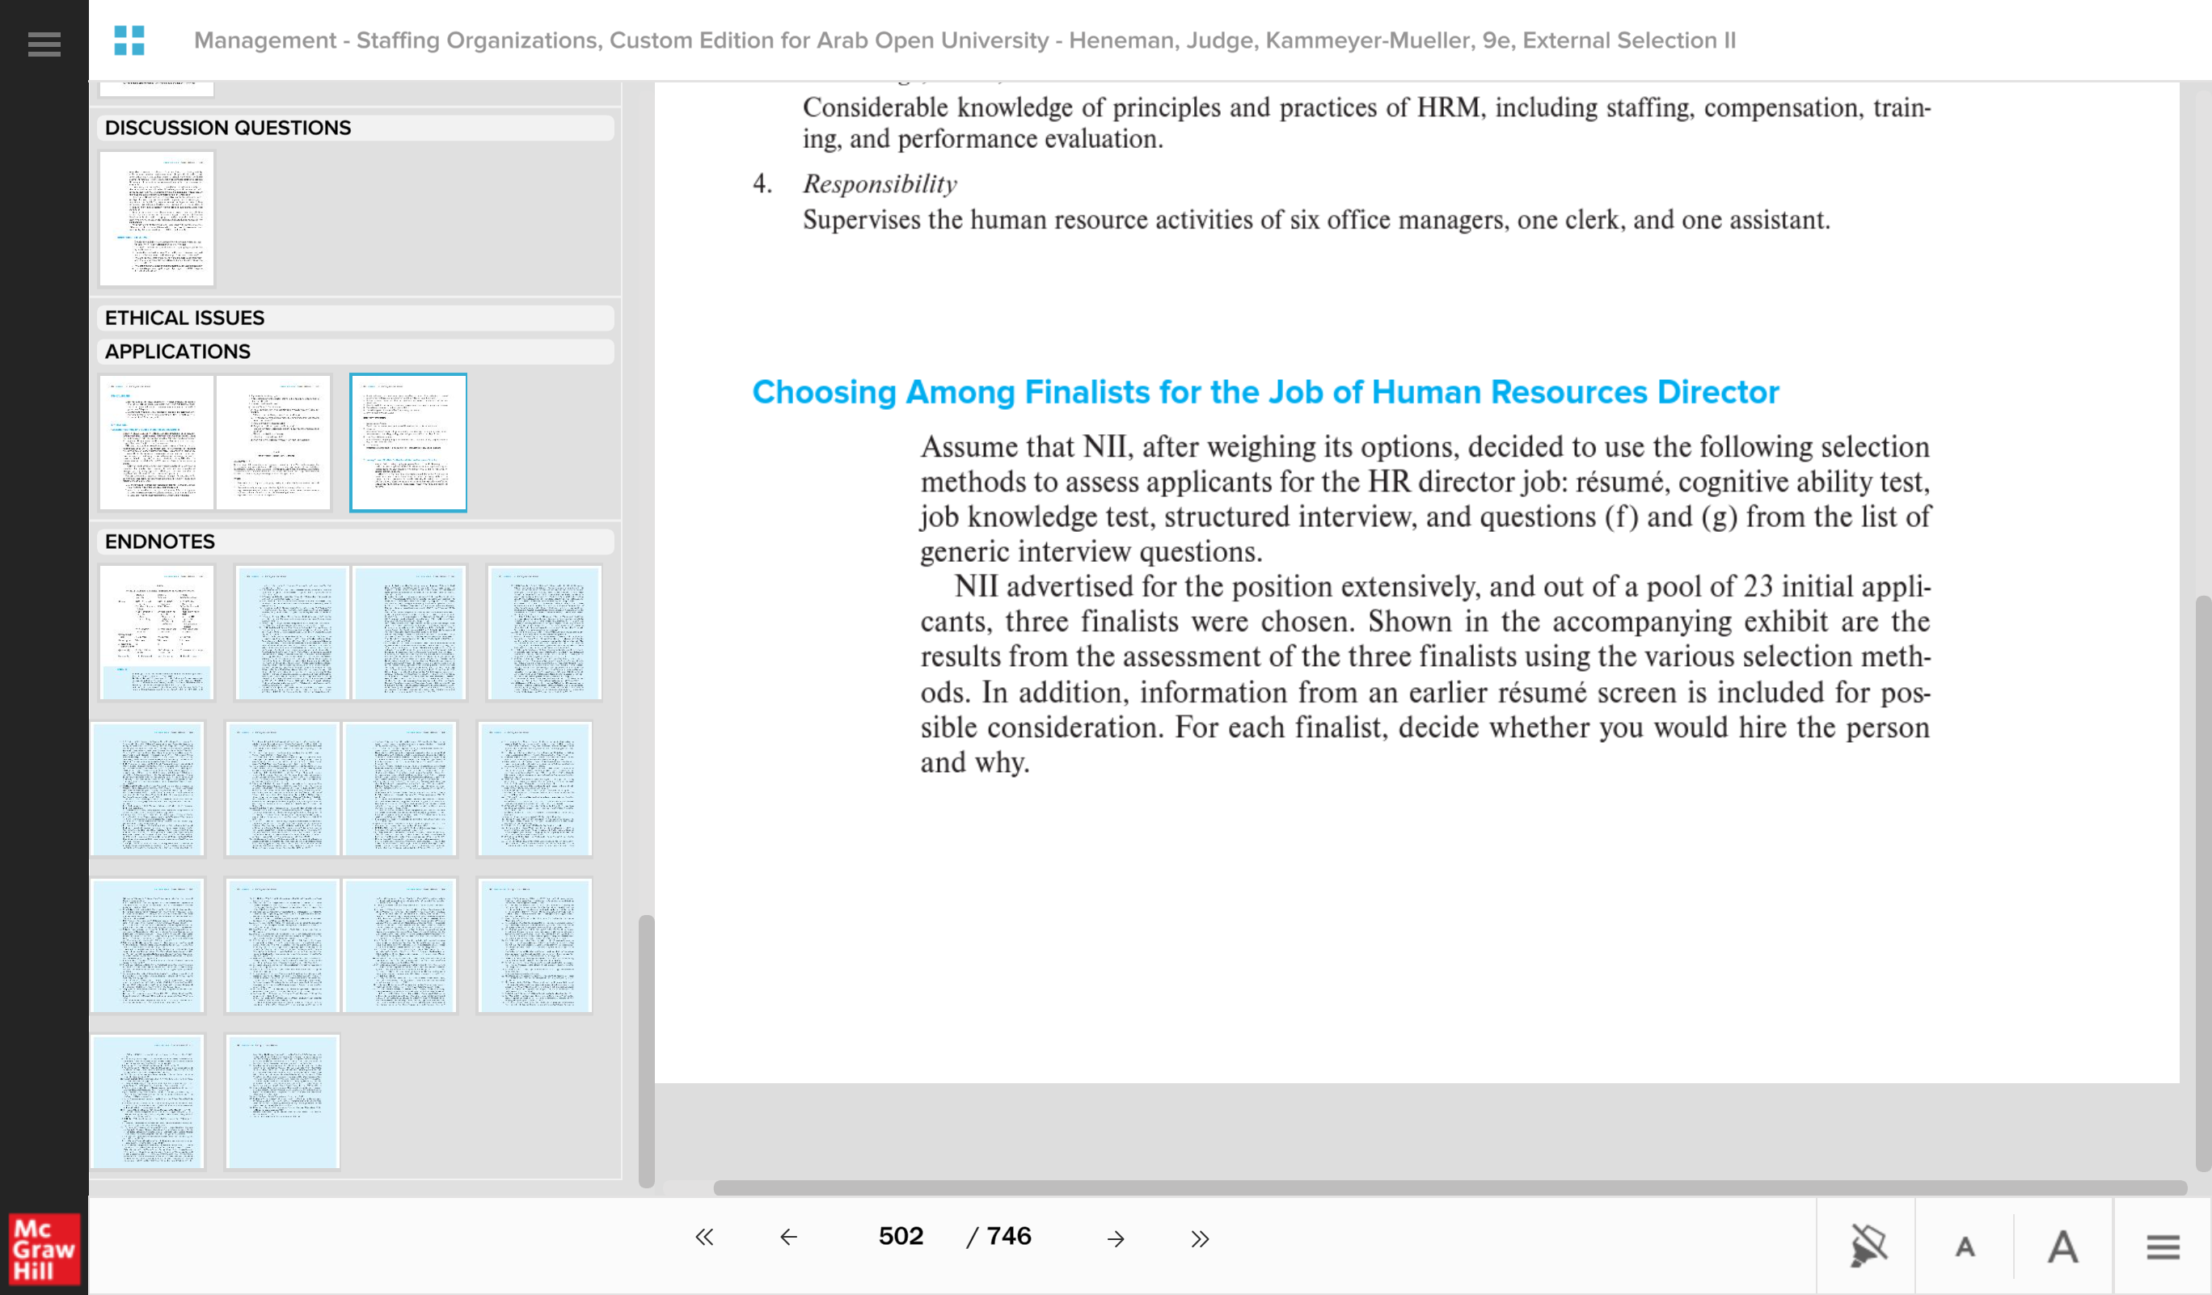2212x1295 pixels.
Task: Jump to first page with double-left arrows
Action: point(704,1237)
